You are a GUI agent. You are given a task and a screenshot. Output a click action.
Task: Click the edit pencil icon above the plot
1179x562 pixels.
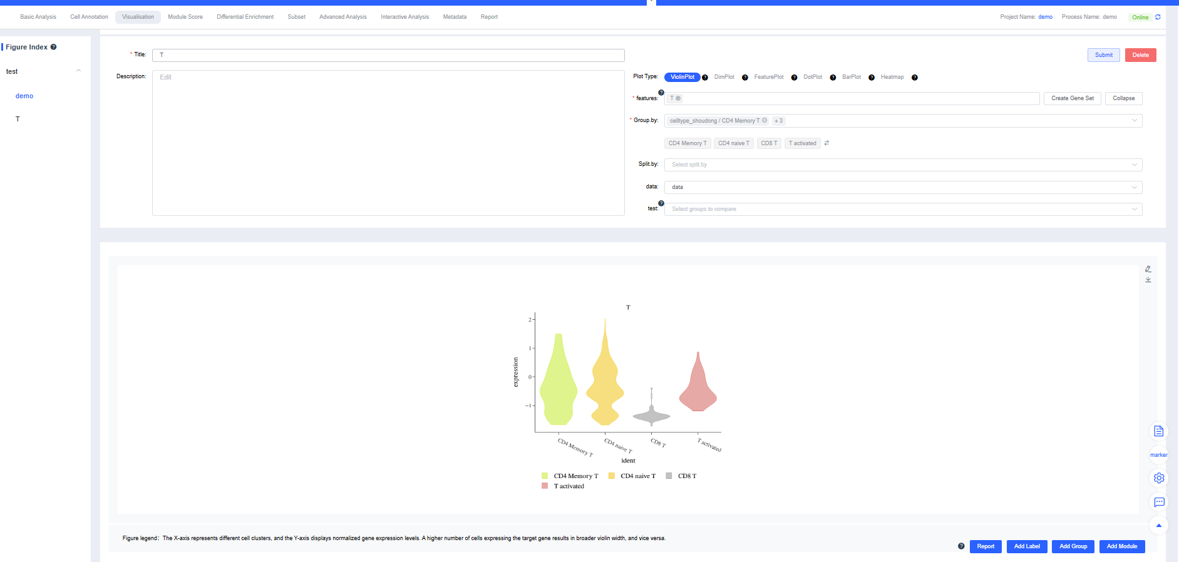1148,269
